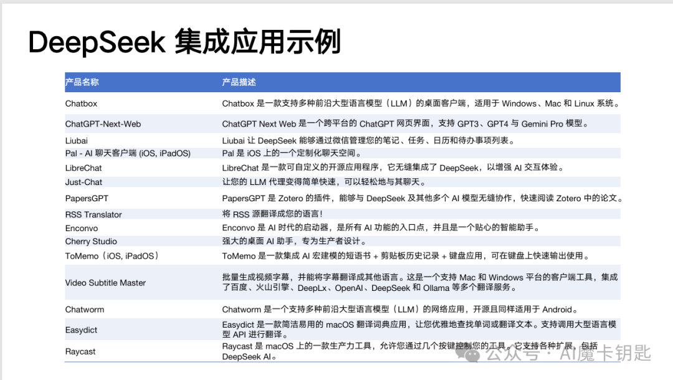The image size is (673, 380).
Task: Click the description "强大的桌面 AI 助手，专为生产者设计"
Action: pos(295,241)
